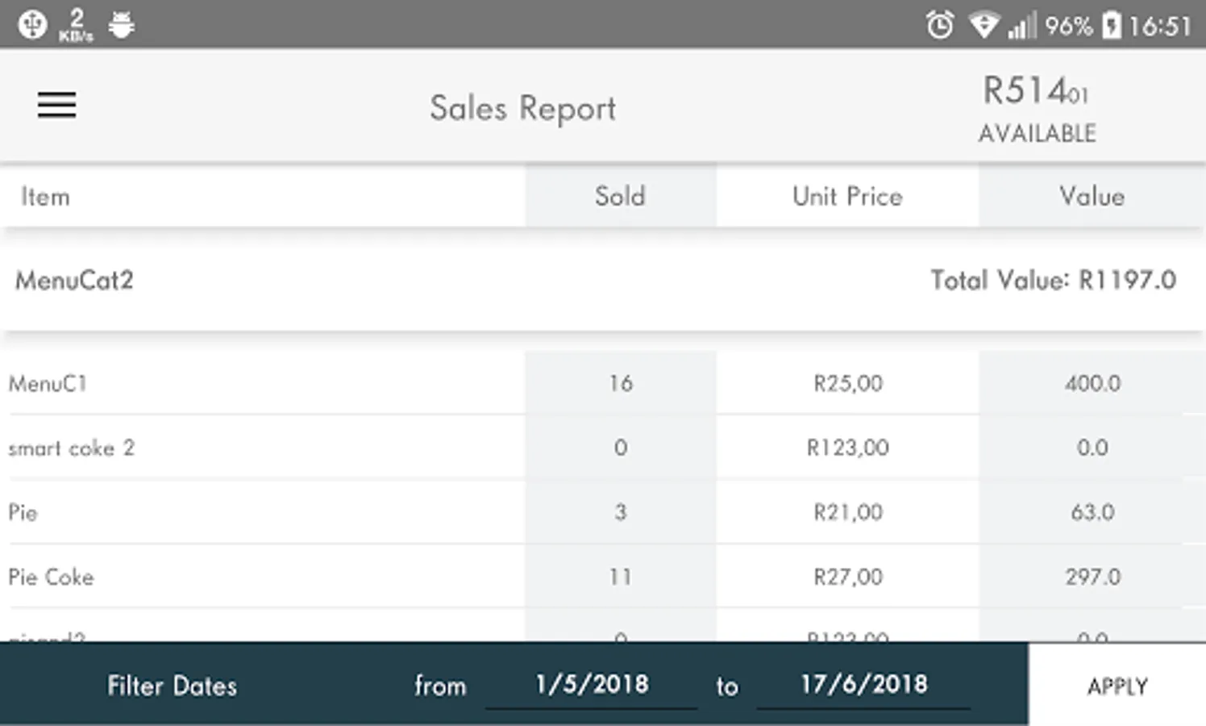
Task: Tap the Wi-Fi signal status icon
Action: (983, 26)
